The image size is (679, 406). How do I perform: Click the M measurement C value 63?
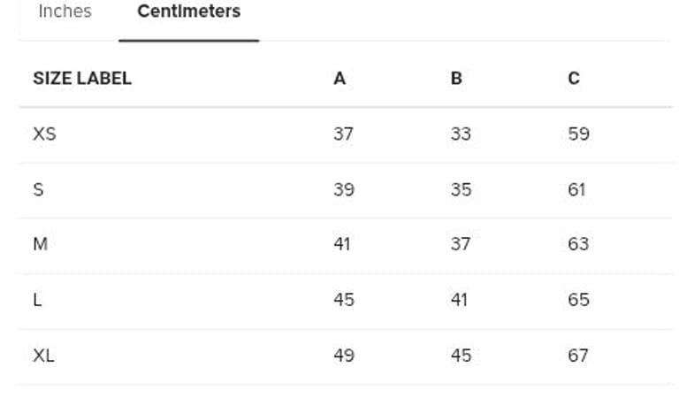pos(578,244)
